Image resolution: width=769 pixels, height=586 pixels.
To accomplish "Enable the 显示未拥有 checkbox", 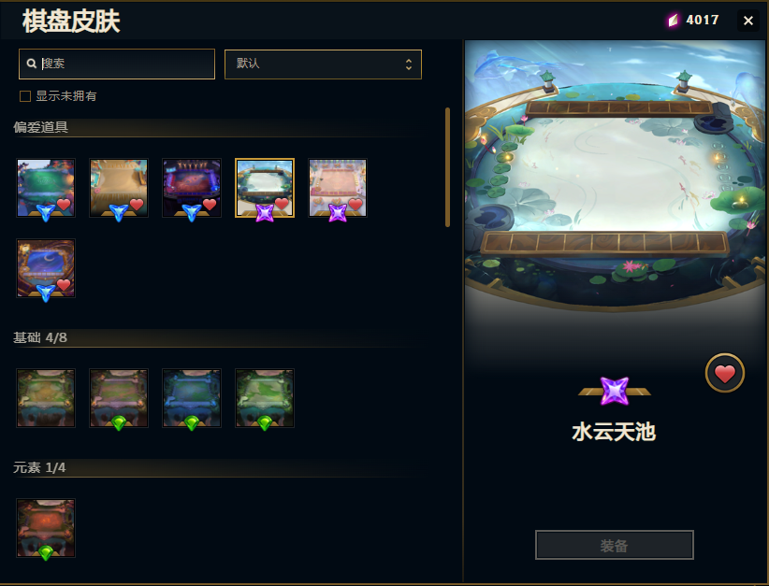I will coord(25,96).
